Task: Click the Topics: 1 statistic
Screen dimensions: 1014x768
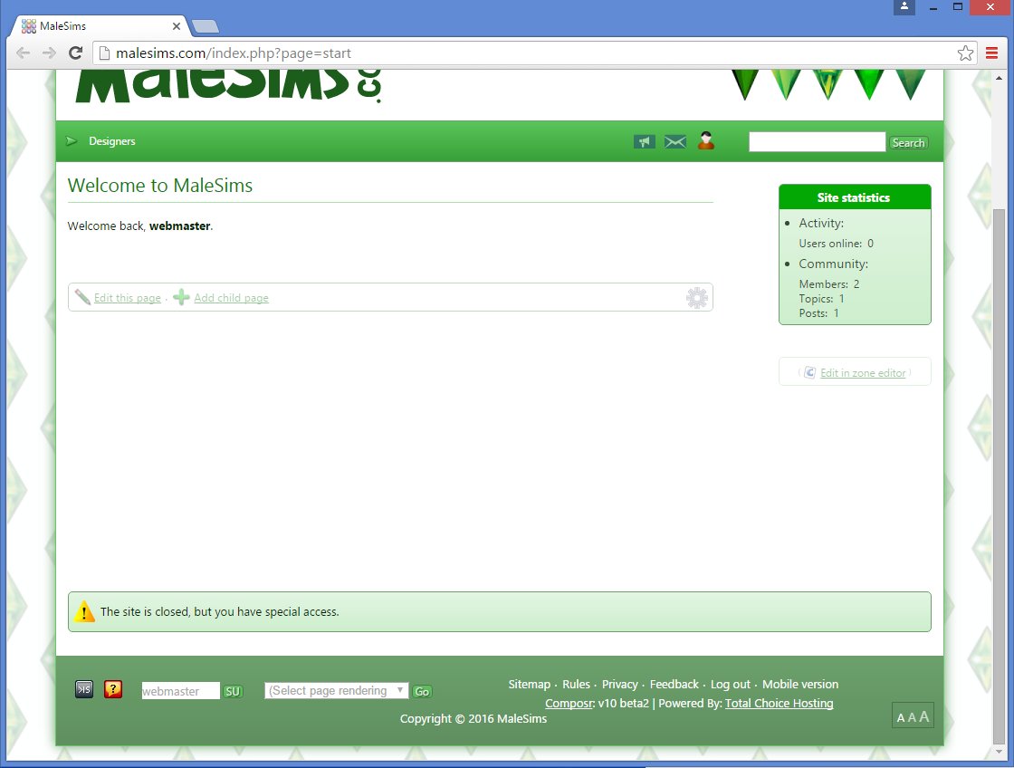Action: point(821,299)
